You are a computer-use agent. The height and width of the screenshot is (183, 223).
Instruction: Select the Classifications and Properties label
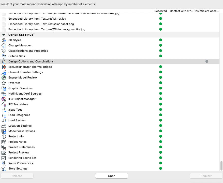(x=28, y=51)
